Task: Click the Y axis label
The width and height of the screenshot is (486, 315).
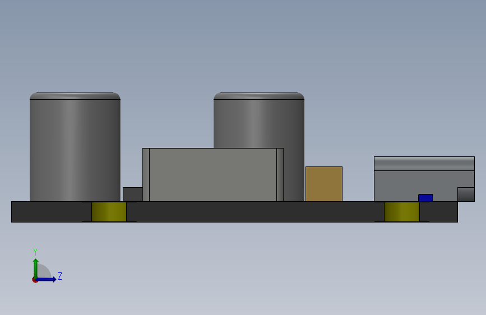Action: (x=35, y=252)
